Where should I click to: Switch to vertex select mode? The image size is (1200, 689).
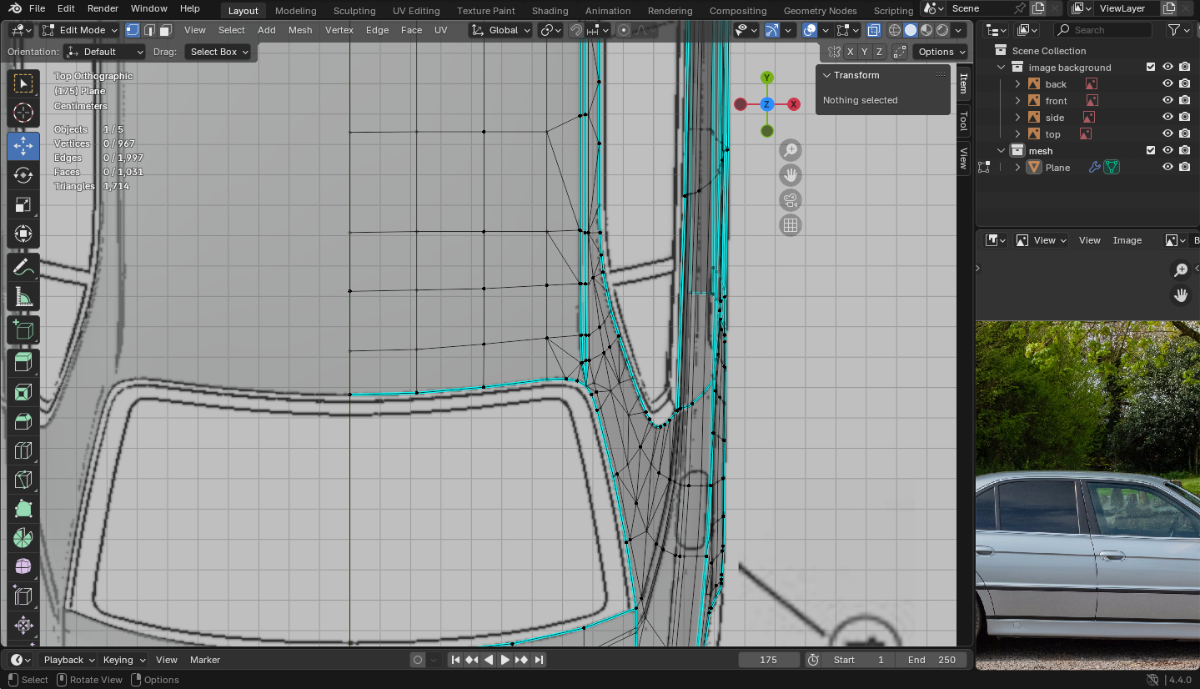click(x=133, y=30)
